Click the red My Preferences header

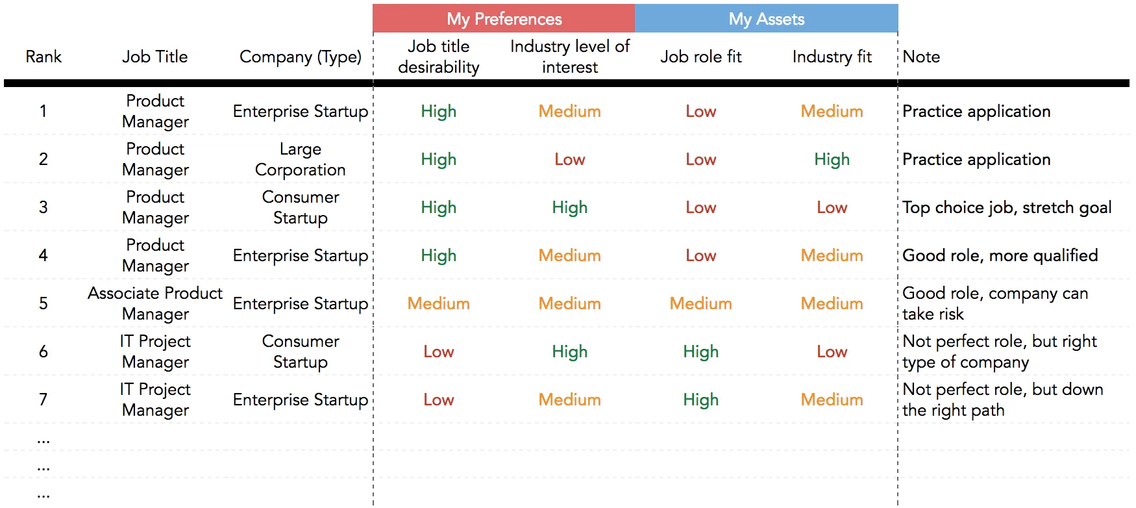click(x=504, y=19)
